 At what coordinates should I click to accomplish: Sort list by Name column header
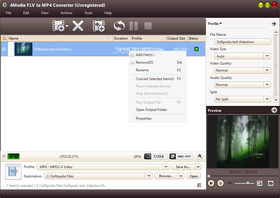pos(60,38)
